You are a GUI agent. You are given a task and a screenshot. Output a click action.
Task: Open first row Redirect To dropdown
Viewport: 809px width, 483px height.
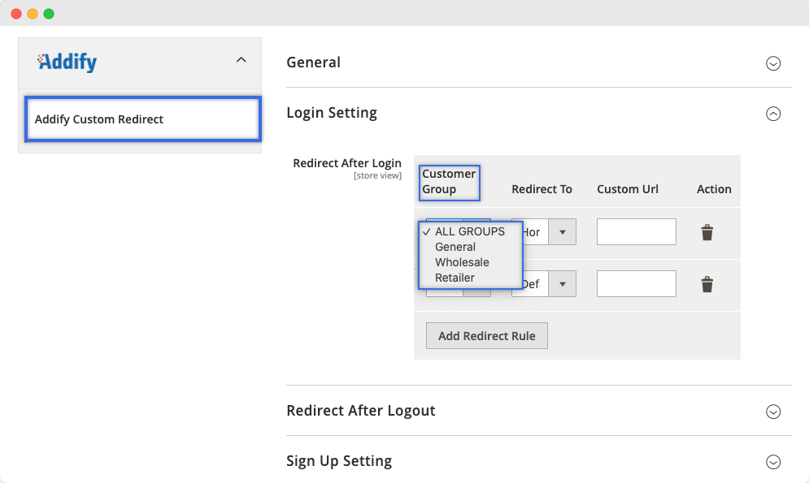tap(544, 232)
